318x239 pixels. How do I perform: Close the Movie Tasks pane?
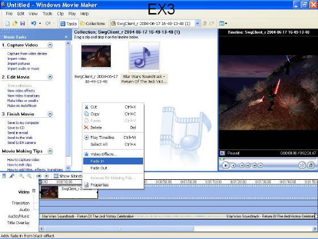click(66, 37)
